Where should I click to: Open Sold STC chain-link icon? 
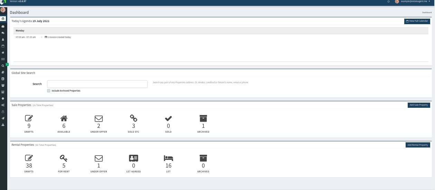133,118
